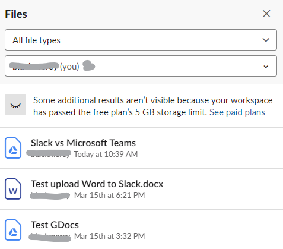Click the Google Drive icon beside Test GDocs
The image size is (283, 249).
click(x=13, y=230)
